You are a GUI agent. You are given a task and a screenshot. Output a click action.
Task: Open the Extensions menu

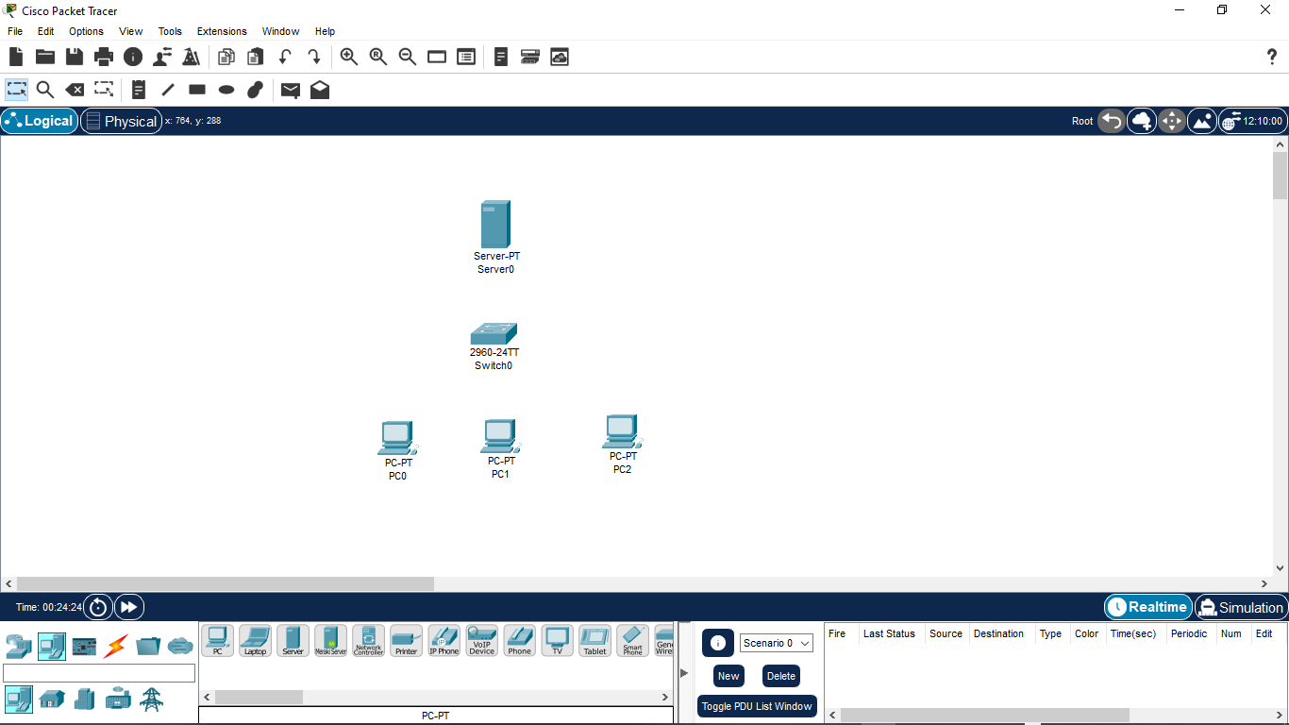point(222,31)
